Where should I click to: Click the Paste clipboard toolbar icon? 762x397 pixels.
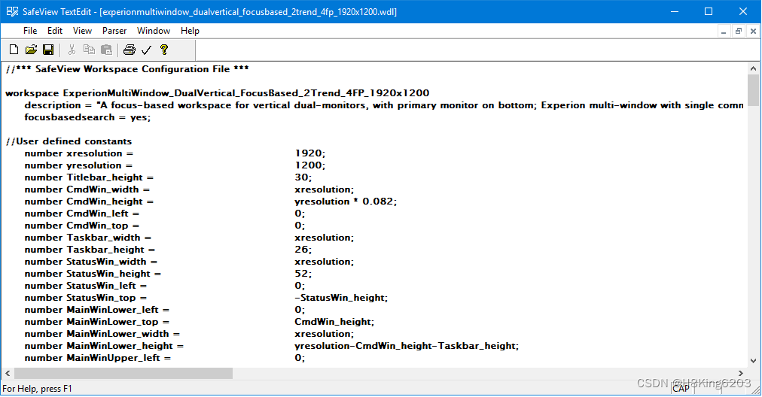click(x=106, y=50)
